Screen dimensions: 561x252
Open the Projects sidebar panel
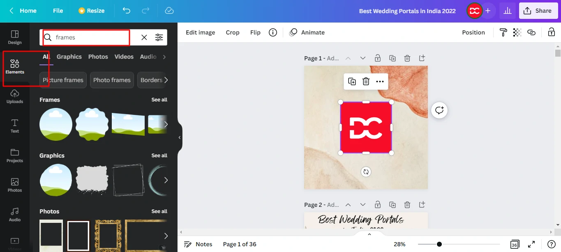[15, 155]
